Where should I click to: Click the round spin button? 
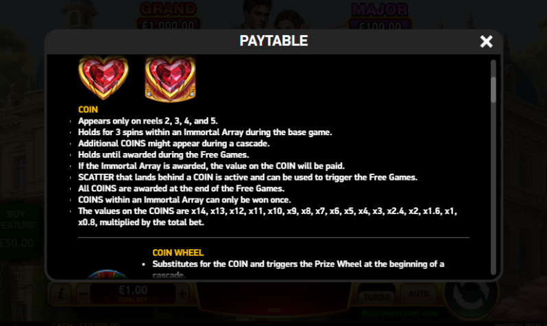pyautogui.click(x=472, y=294)
